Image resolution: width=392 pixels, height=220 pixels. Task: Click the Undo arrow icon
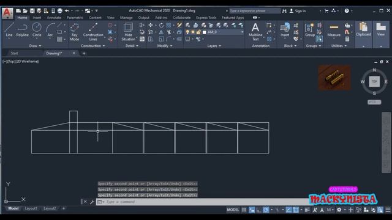tap(67, 11)
